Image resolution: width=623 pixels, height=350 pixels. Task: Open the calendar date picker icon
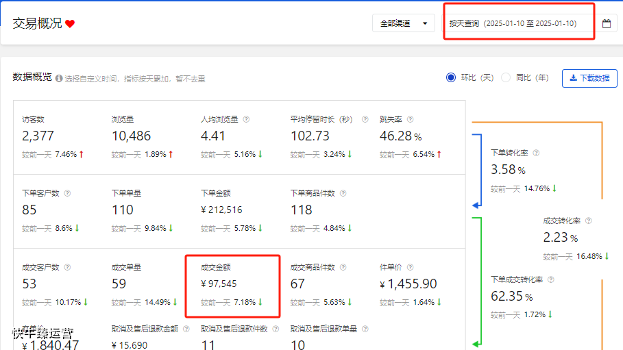click(607, 23)
